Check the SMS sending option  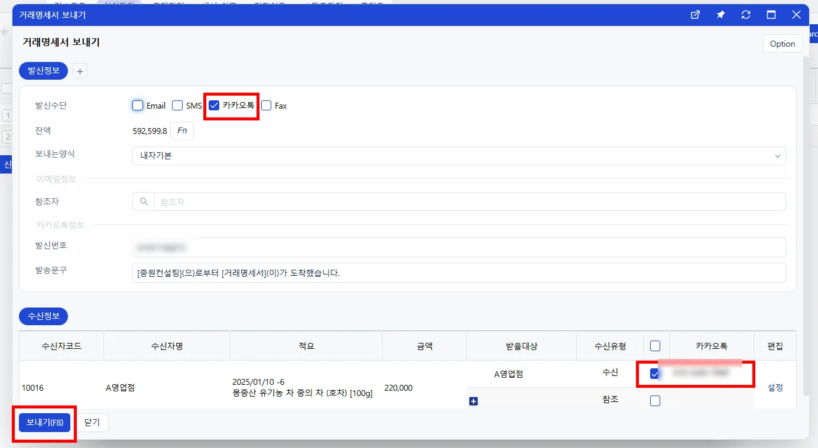pyautogui.click(x=177, y=106)
